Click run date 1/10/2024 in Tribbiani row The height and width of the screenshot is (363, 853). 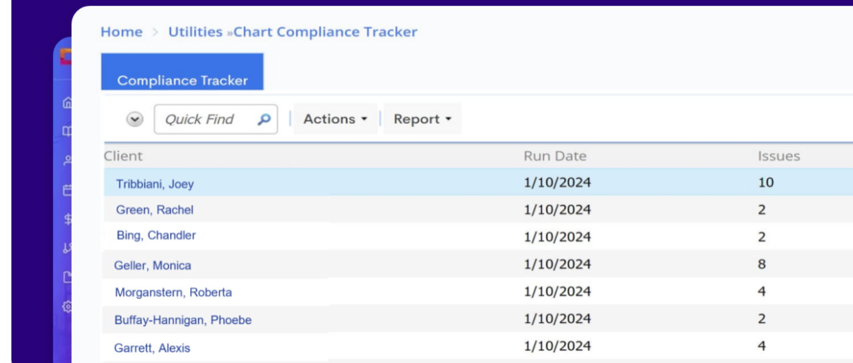coord(557,183)
